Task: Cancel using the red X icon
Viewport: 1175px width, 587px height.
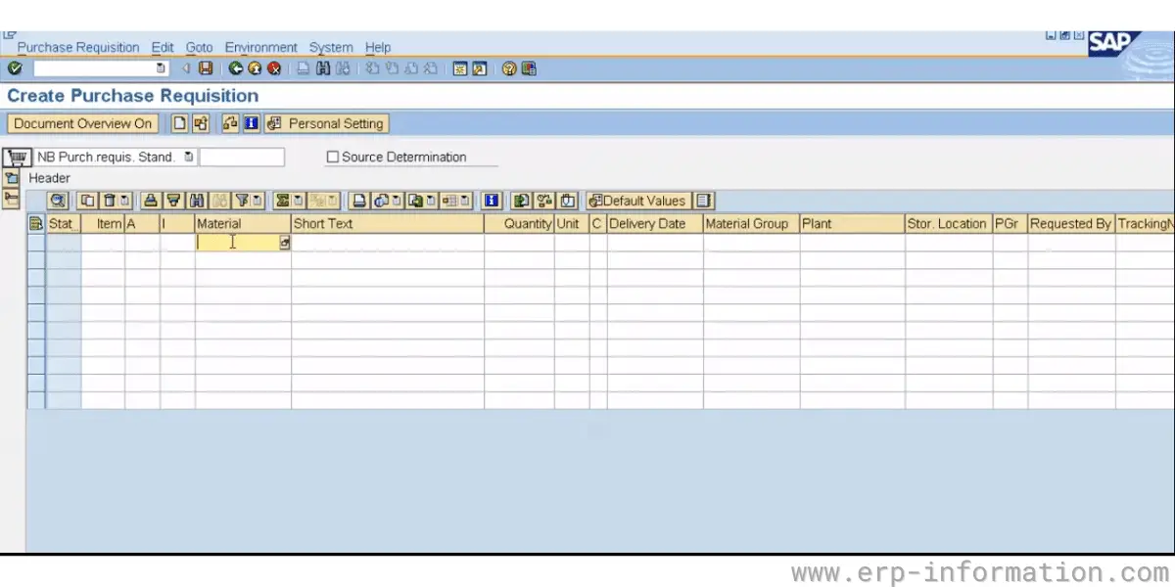Action: coord(274,68)
